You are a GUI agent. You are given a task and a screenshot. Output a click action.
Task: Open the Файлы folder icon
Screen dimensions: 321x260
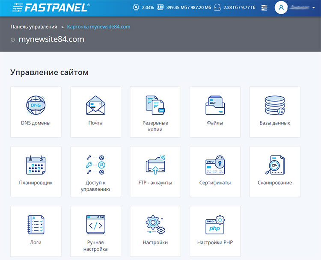click(x=215, y=105)
